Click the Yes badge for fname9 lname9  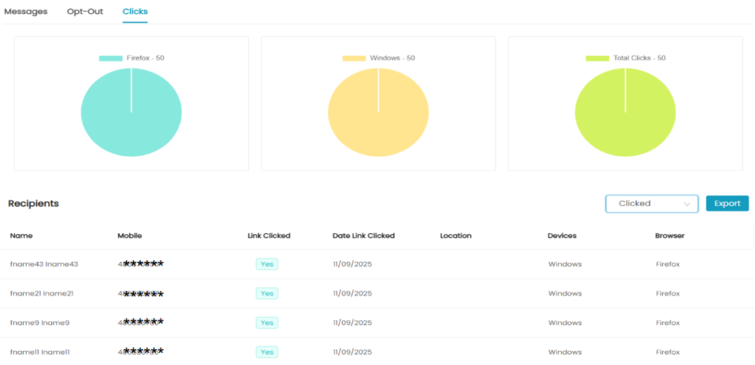(x=267, y=323)
